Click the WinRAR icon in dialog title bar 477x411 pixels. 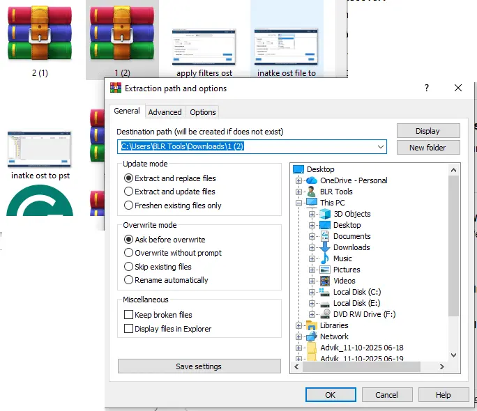[116, 88]
